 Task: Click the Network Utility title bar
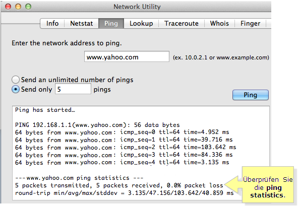point(136,7)
